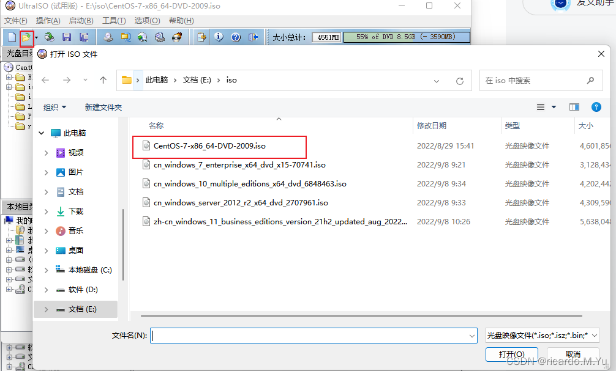
Task: Expand the address bar history dropdown
Action: pos(437,81)
